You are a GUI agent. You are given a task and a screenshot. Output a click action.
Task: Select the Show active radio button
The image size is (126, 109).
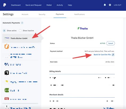[x=4, y=31]
